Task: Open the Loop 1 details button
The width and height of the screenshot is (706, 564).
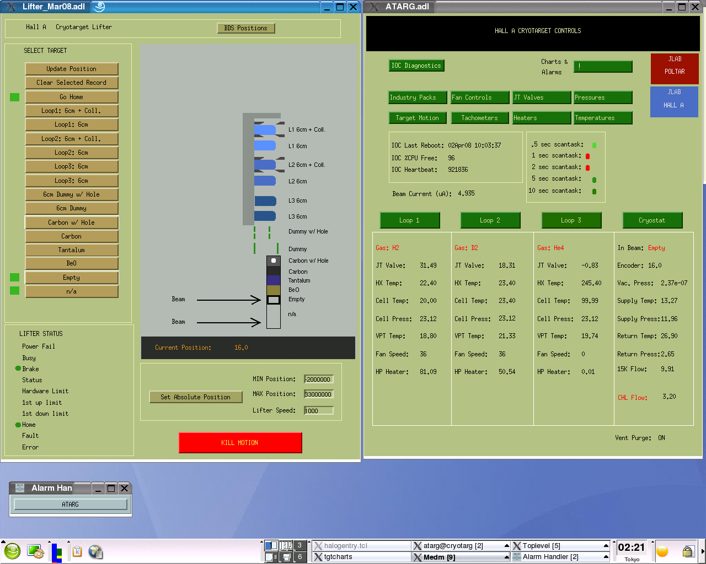Action: point(410,220)
